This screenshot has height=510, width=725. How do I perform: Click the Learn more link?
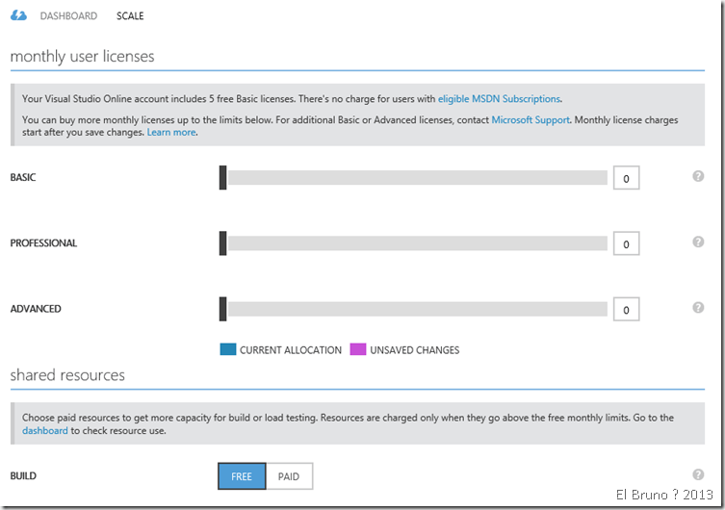tap(171, 132)
